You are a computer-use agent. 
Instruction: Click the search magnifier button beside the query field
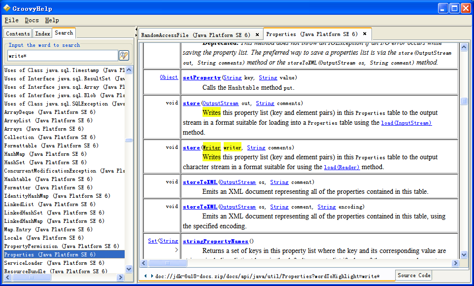click(124, 56)
